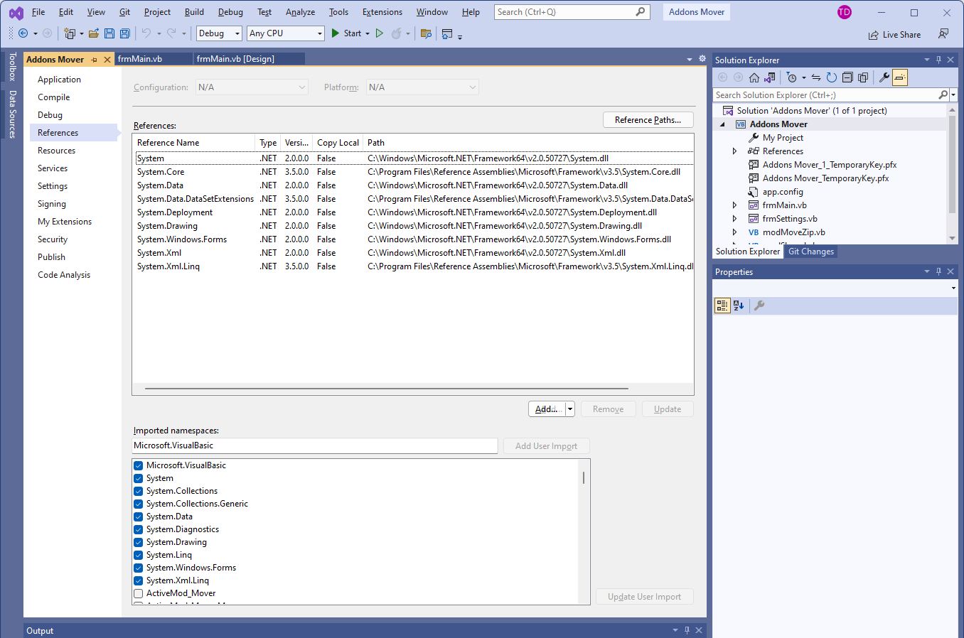
Task: Click the Start Without Debugging outline arrow
Action: pos(380,33)
